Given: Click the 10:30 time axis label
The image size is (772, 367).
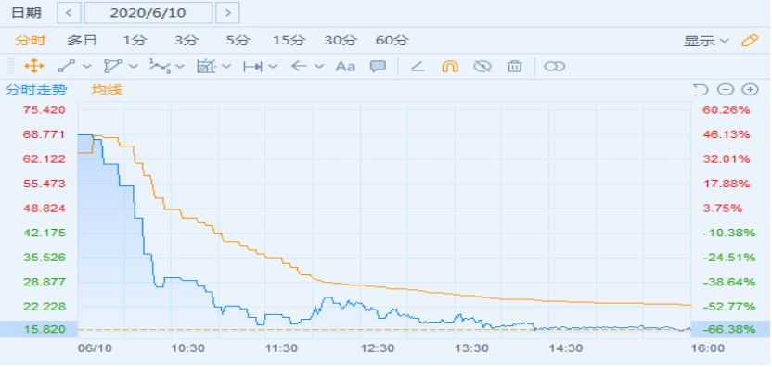Looking at the screenshot, I should pyautogui.click(x=187, y=348).
